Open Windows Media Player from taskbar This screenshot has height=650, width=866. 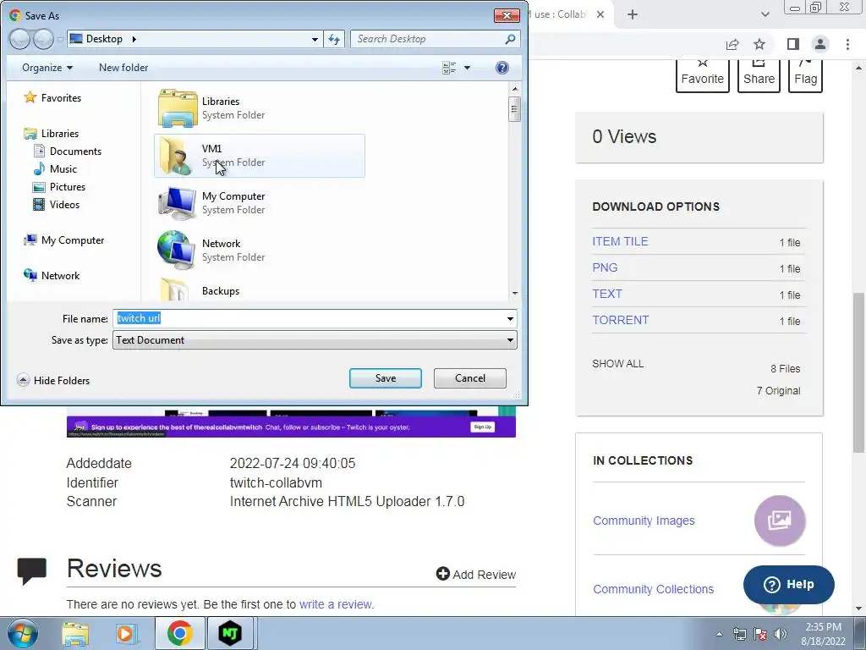tap(126, 633)
